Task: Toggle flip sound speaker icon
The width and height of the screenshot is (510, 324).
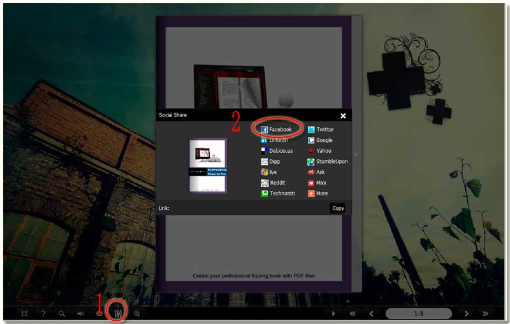Action: [x=80, y=313]
